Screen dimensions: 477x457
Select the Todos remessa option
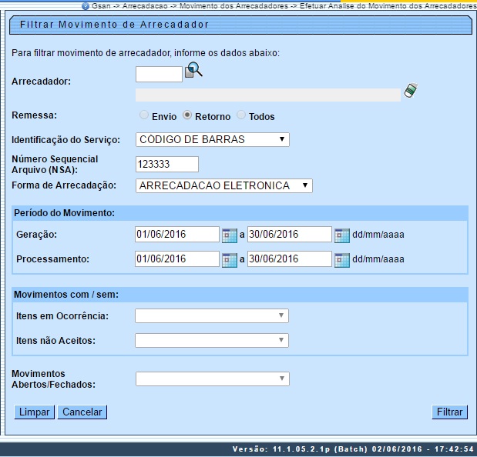tap(241, 115)
